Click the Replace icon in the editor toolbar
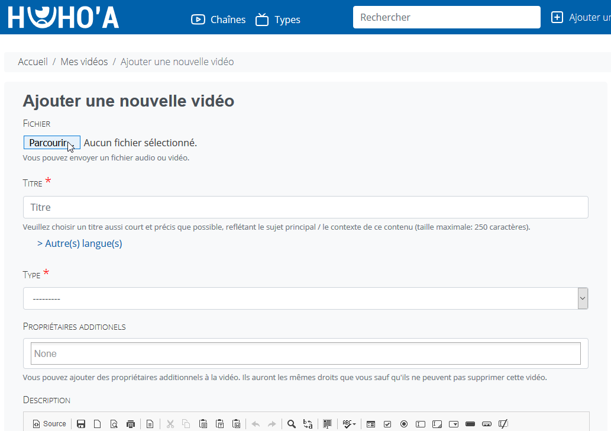 [308, 424]
